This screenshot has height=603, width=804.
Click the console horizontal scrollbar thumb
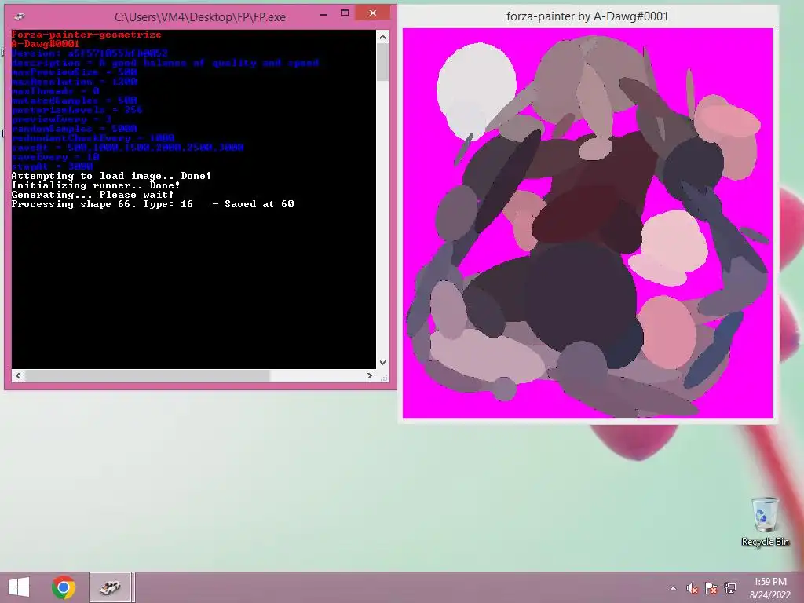[147, 376]
